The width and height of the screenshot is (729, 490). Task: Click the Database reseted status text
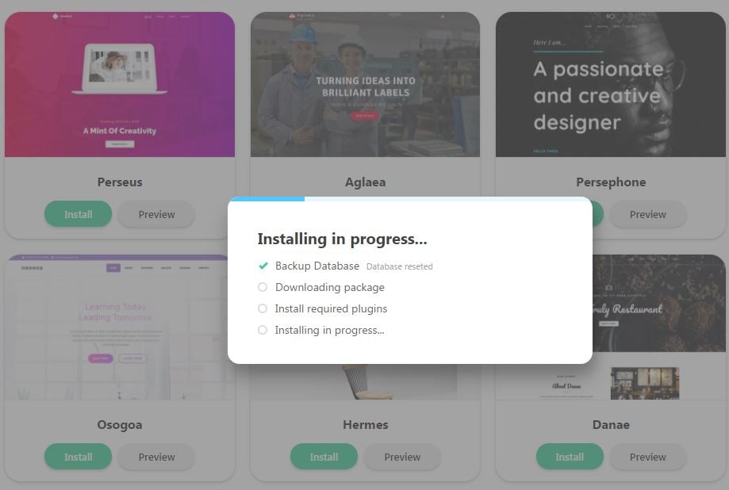tap(399, 266)
